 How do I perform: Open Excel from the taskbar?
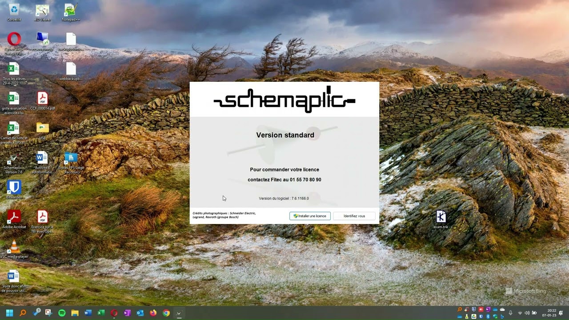point(101,313)
